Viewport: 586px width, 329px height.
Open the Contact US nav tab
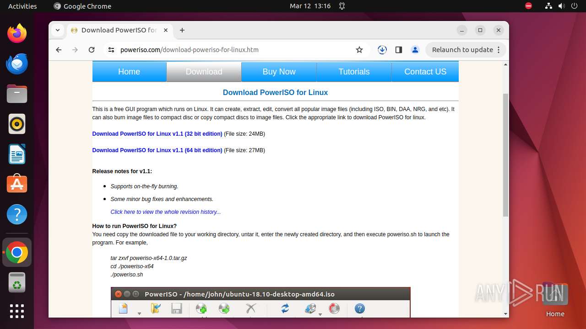[x=425, y=72]
